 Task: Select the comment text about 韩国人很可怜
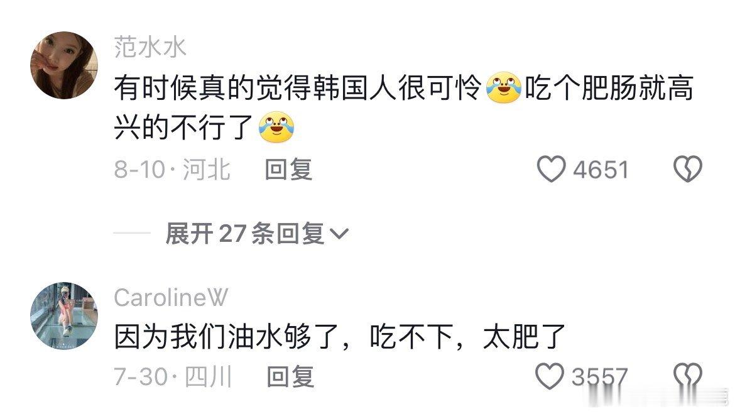point(403,107)
